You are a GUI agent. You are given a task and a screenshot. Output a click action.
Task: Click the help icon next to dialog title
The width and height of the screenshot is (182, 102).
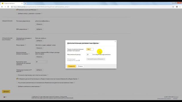pos(100,43)
